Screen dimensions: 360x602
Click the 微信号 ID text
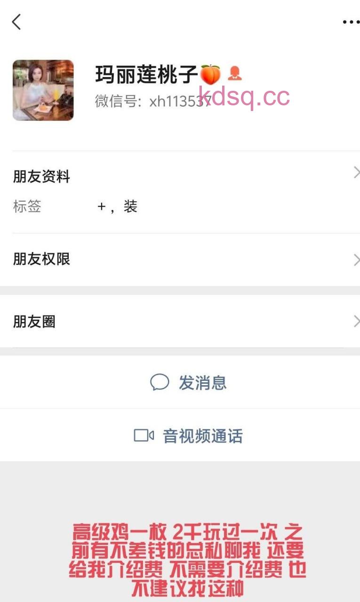pyautogui.click(x=146, y=101)
